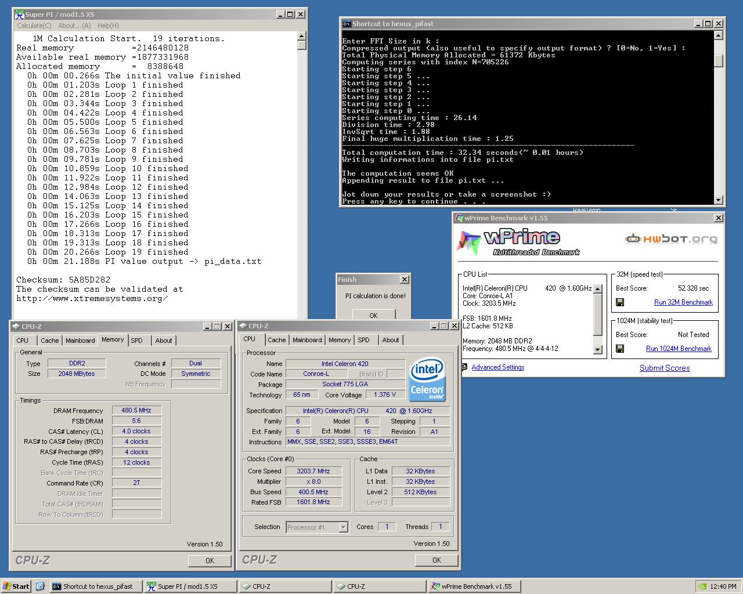Image resolution: width=743 pixels, height=594 pixels.
Task: Close the wPrime Benchmark window
Action: pos(719,218)
